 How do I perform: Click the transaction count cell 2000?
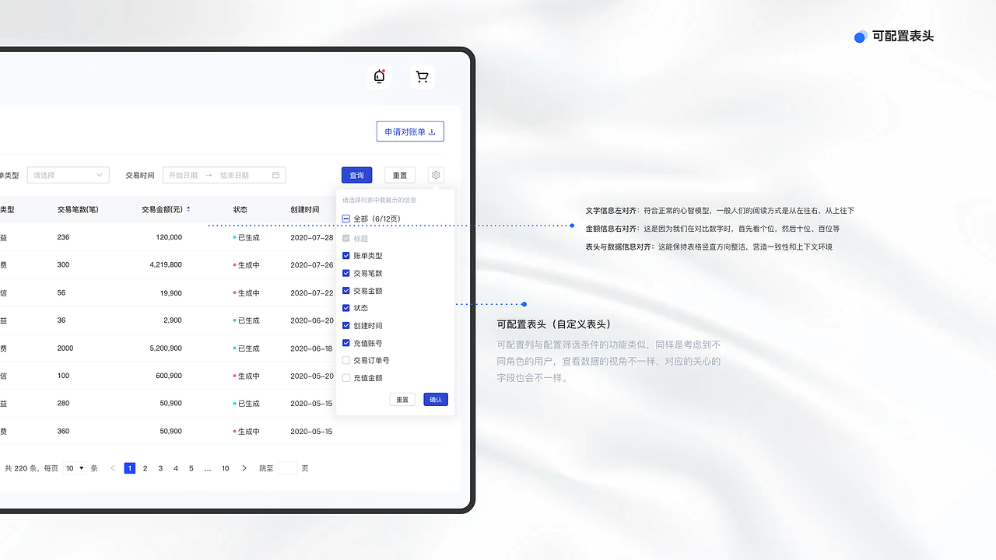click(x=65, y=348)
